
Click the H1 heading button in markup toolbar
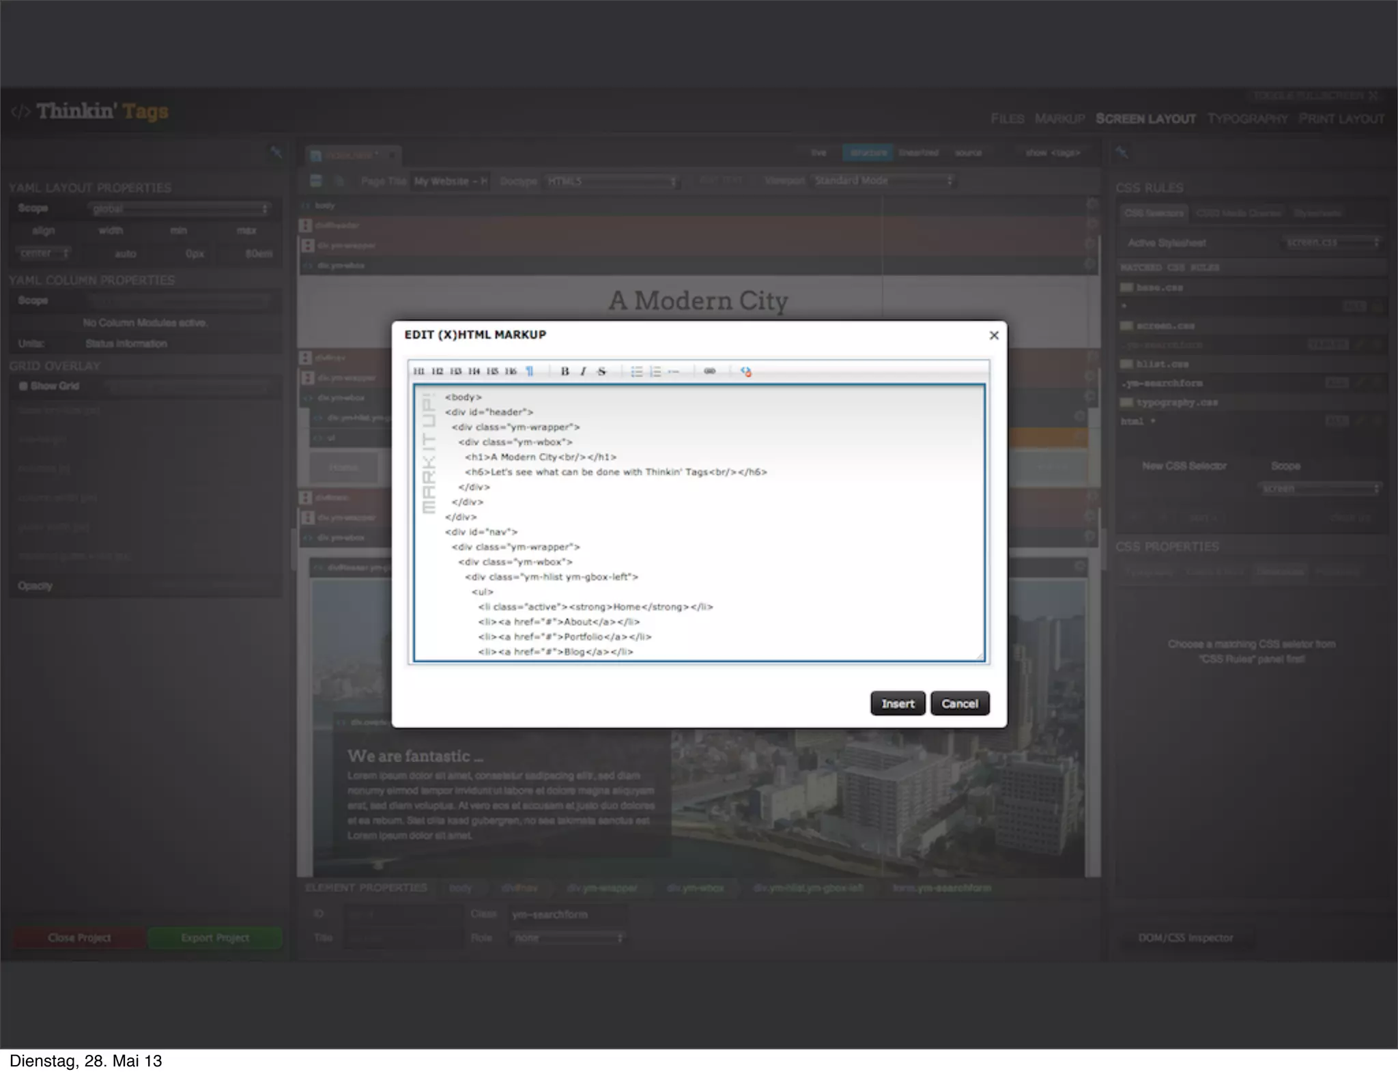tap(418, 371)
